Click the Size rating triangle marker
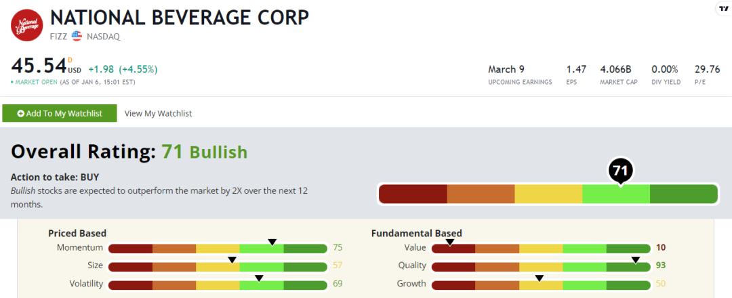 pyautogui.click(x=232, y=259)
